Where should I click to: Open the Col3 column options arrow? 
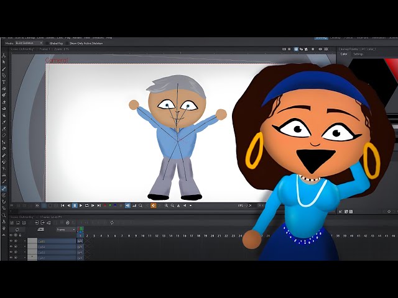[x=25, y=252]
